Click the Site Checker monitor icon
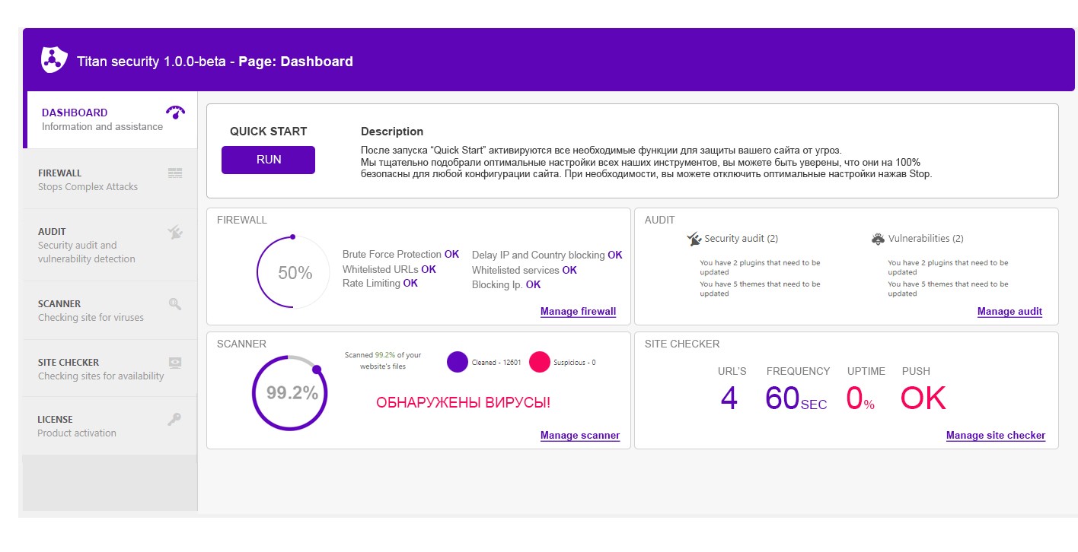1078x552 pixels. [x=175, y=363]
